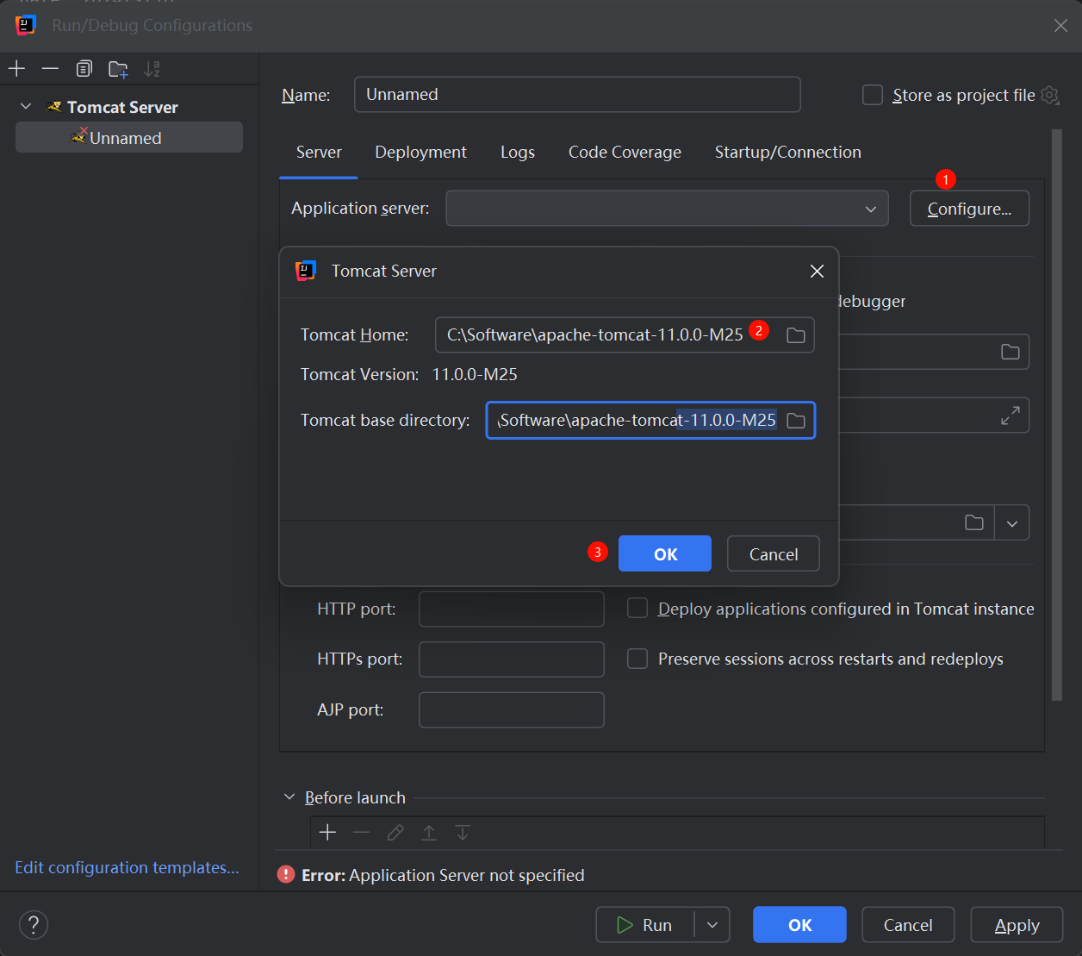This screenshot has width=1082, height=956.
Task: Click the AJP port field
Action: [511, 709]
